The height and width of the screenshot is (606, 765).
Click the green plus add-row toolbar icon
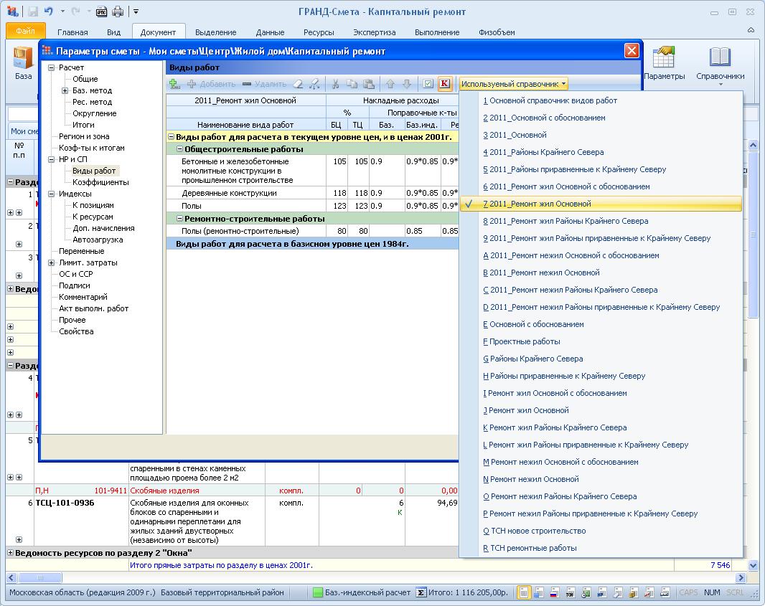click(x=174, y=84)
